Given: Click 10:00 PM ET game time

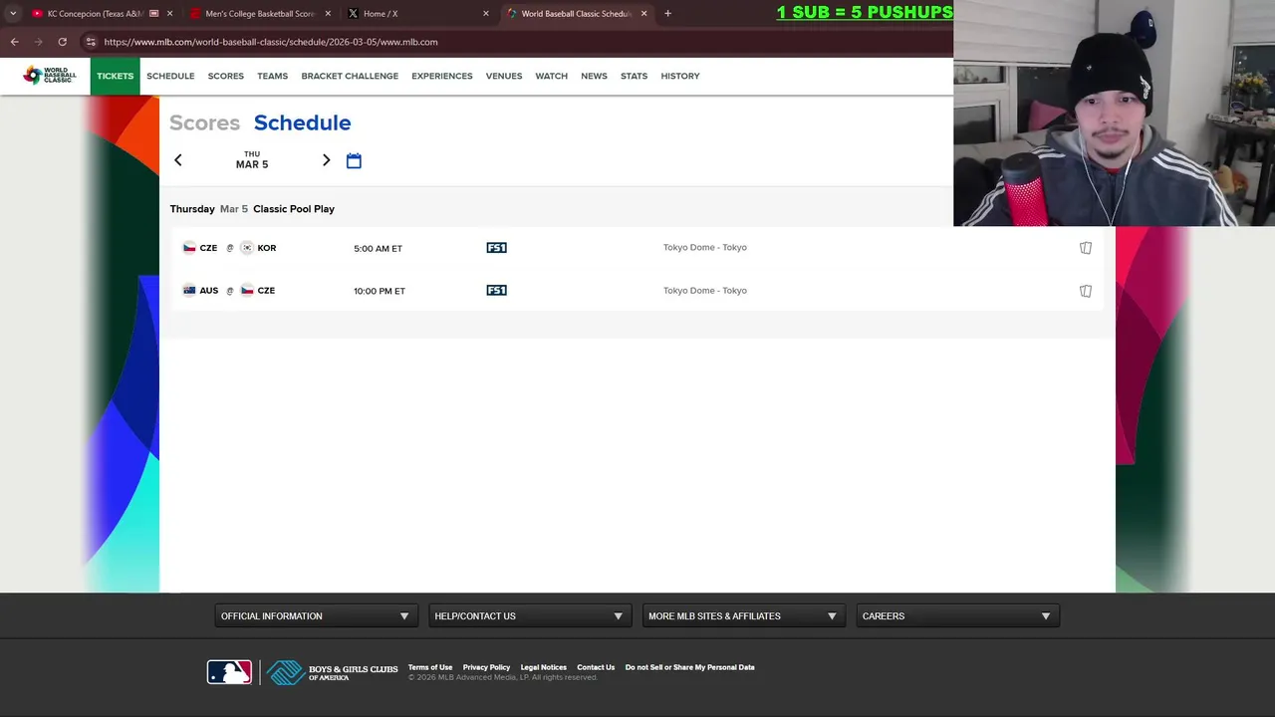Looking at the screenshot, I should (x=380, y=291).
